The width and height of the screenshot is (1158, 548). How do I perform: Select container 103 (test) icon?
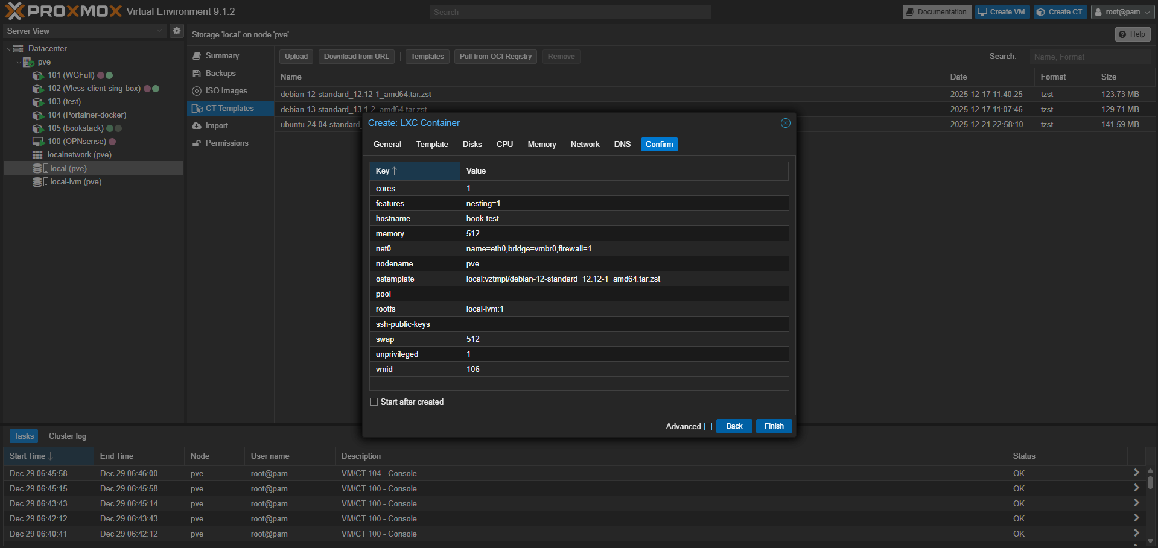38,102
